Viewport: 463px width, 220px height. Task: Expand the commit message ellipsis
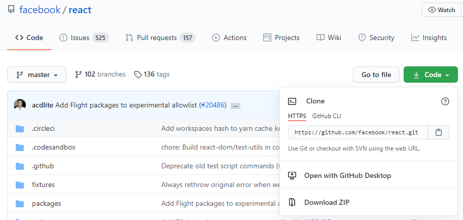point(235,105)
